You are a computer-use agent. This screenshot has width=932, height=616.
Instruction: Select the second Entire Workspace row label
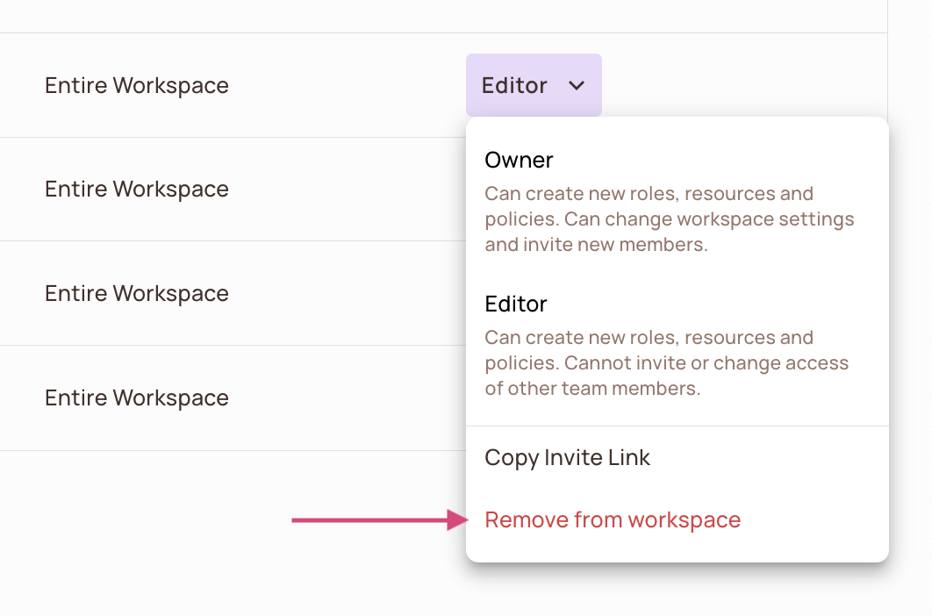tap(137, 190)
